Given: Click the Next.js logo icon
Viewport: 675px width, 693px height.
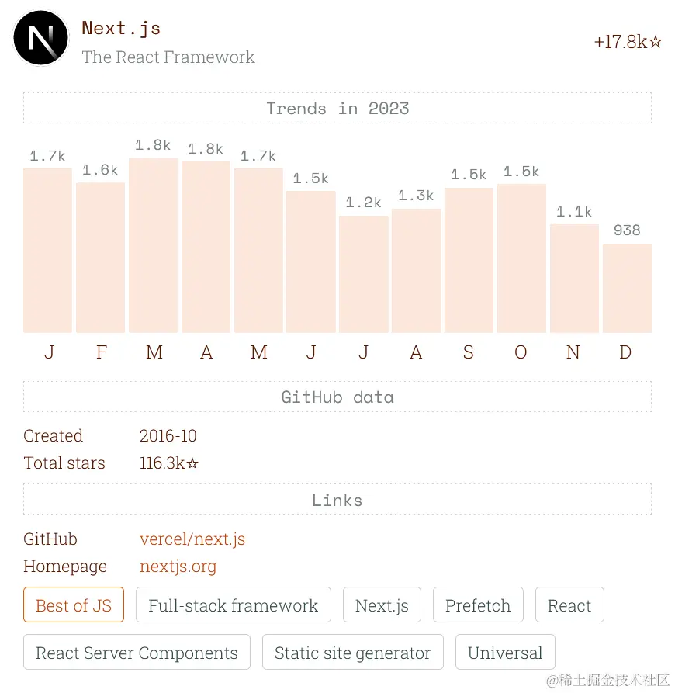Looking at the screenshot, I should pos(40,38).
